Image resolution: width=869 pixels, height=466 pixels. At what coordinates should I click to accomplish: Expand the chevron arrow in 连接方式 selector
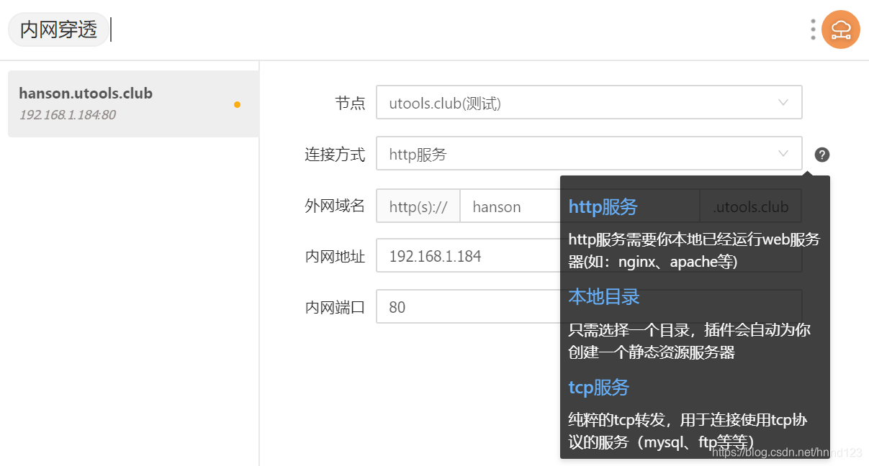pyautogui.click(x=783, y=154)
